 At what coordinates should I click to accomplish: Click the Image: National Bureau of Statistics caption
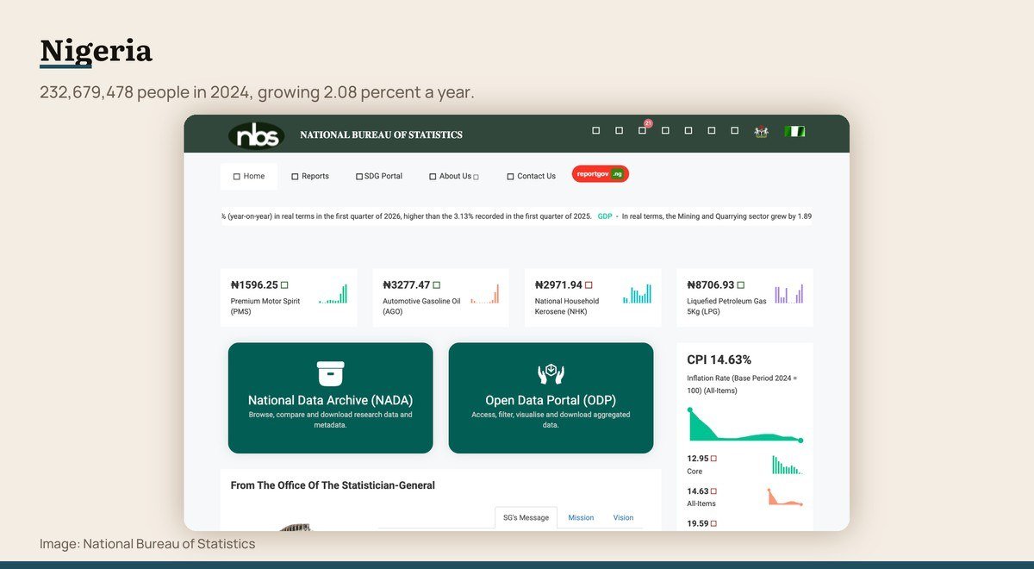point(147,544)
